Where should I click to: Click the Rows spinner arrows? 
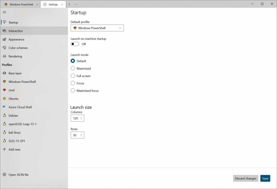tap(81, 135)
